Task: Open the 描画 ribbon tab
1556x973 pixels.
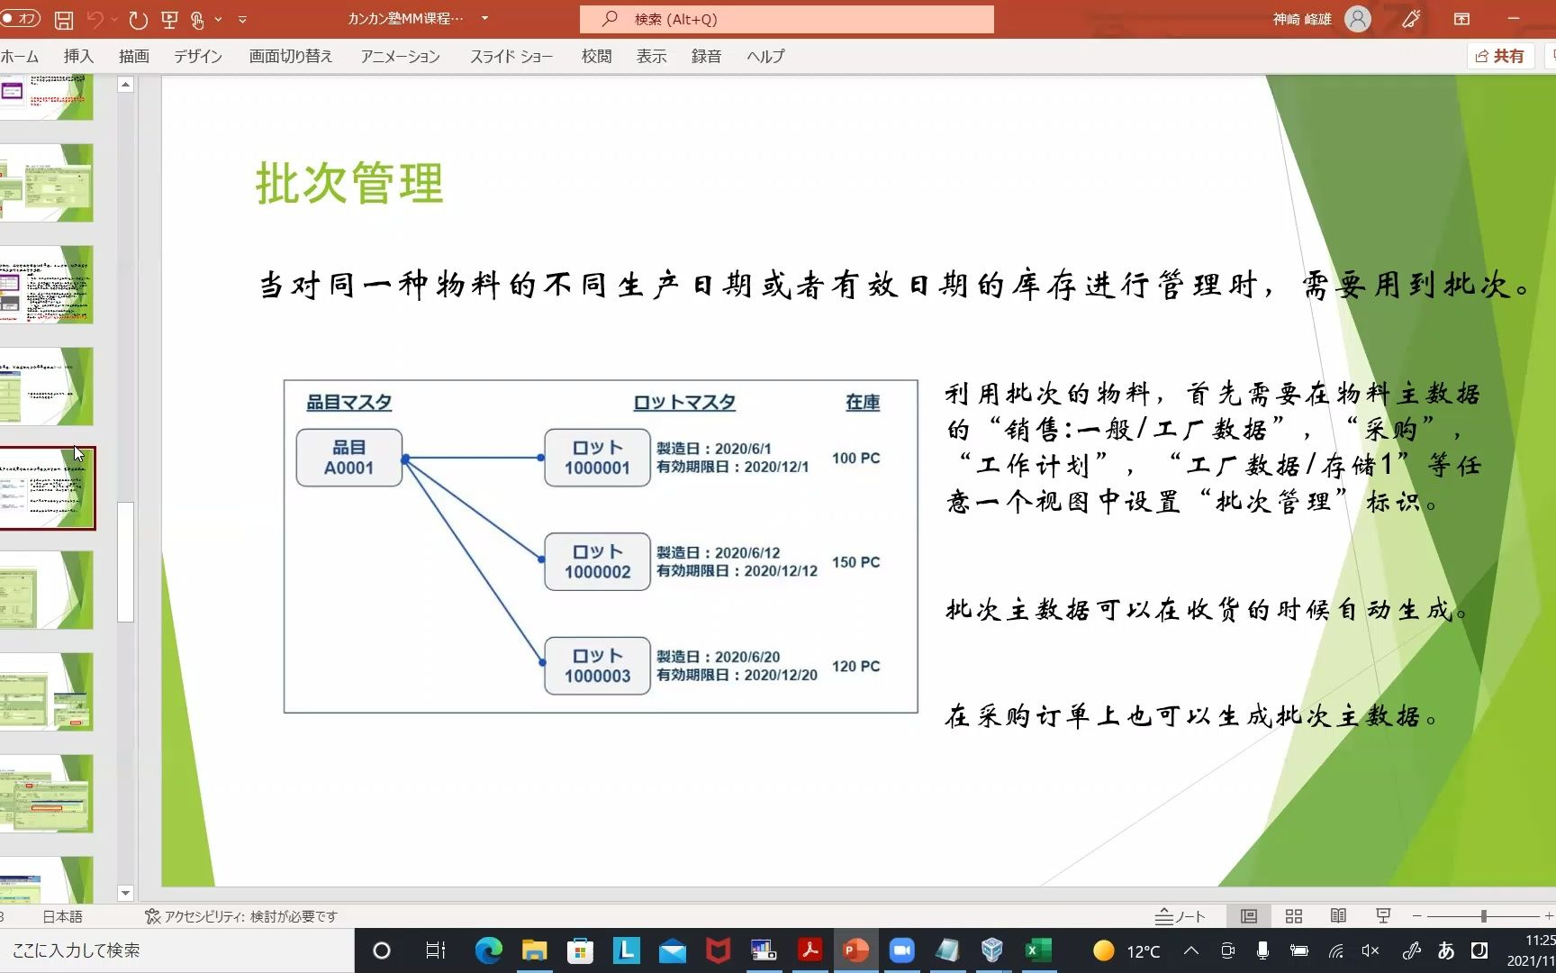Action: point(134,56)
